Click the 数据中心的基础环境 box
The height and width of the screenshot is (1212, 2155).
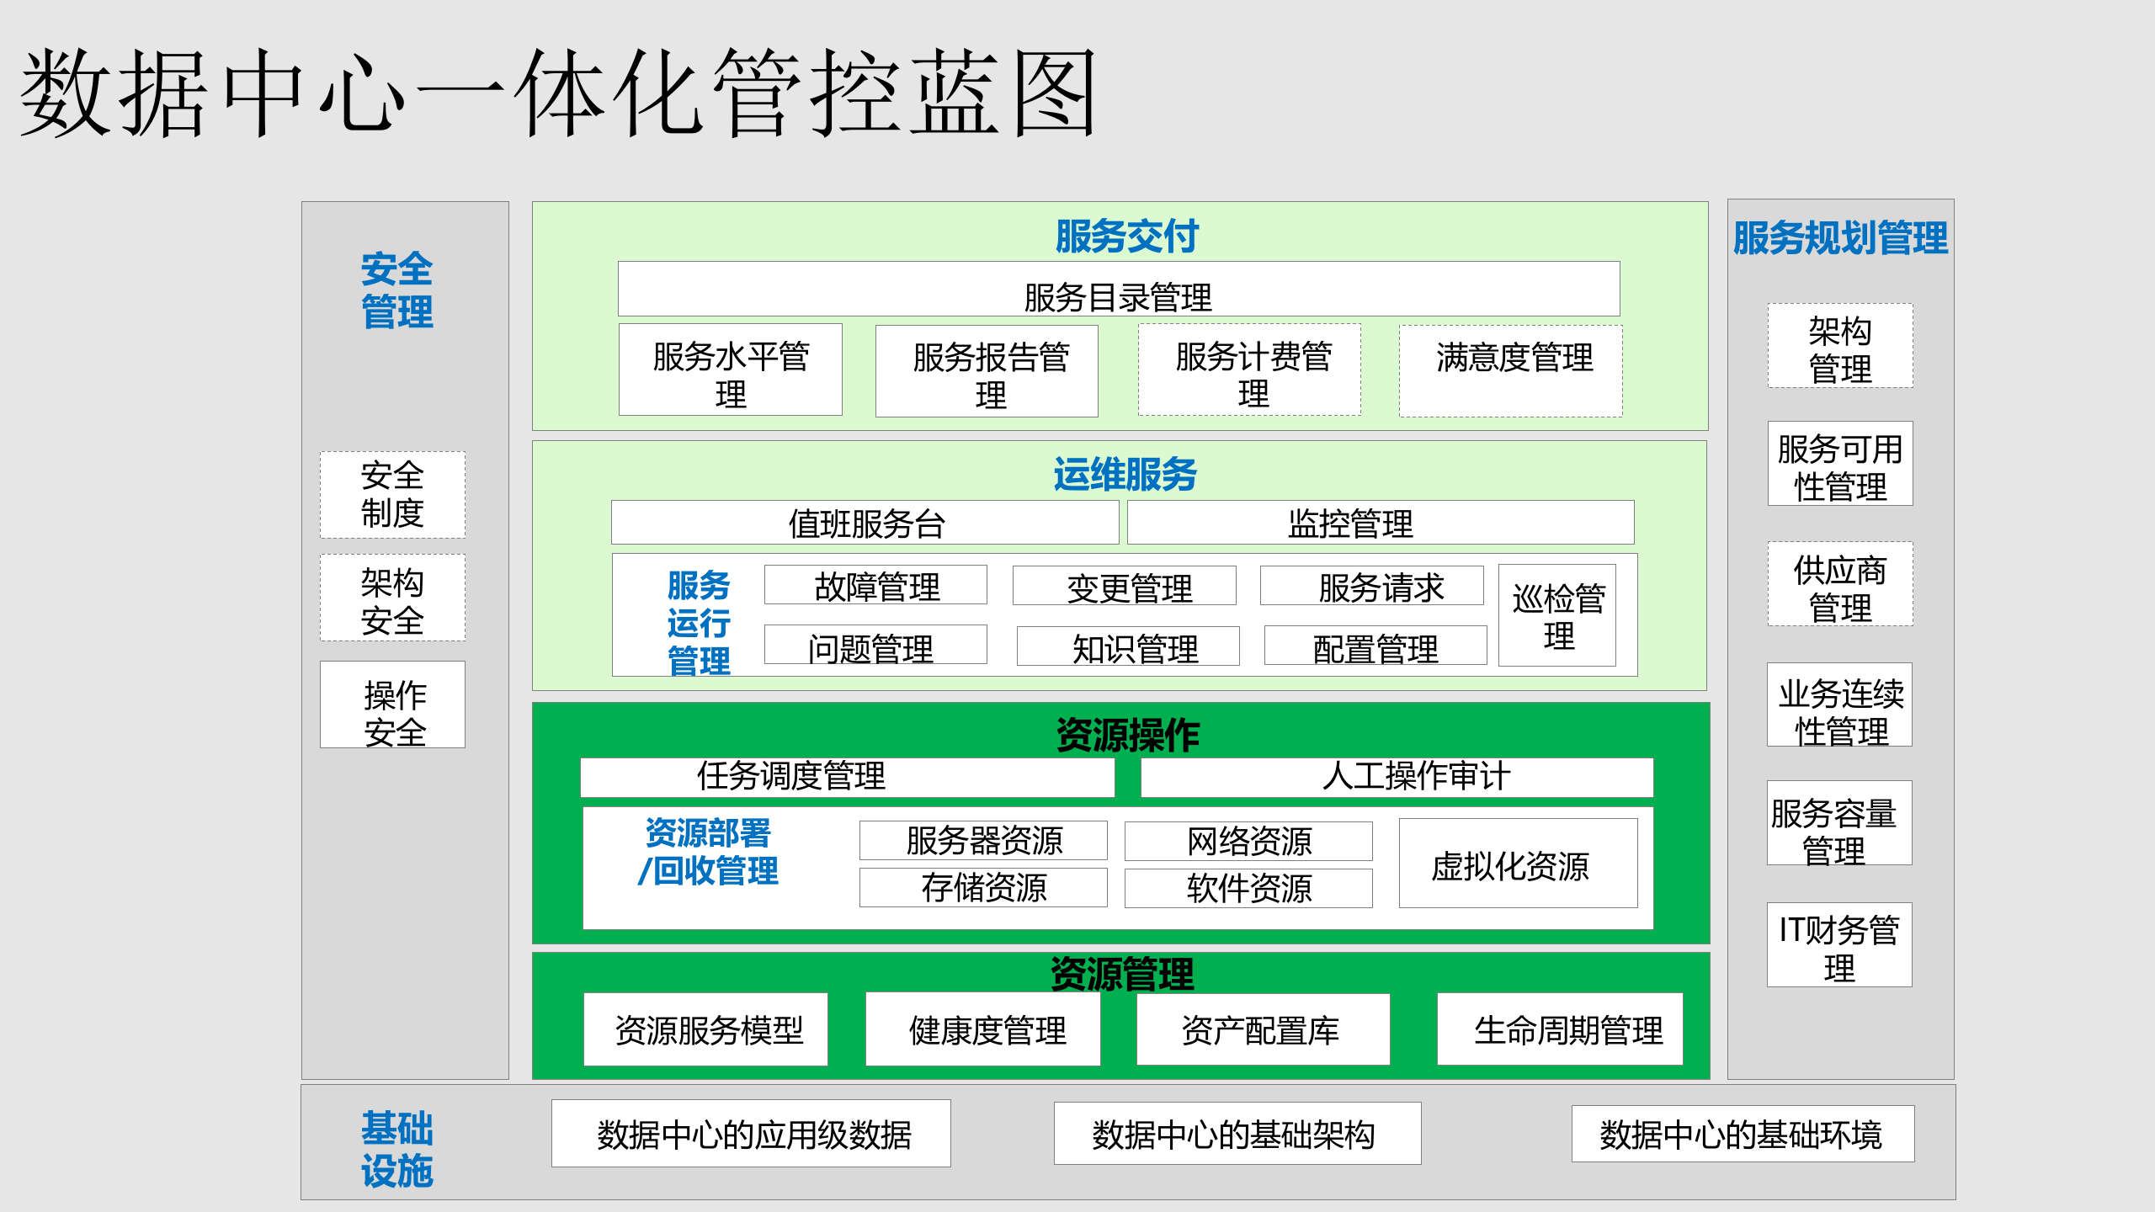(x=1743, y=1134)
